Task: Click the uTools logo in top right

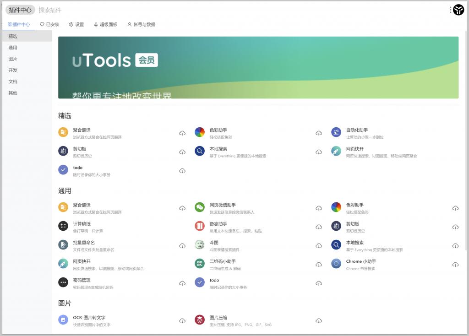Action: [x=458, y=10]
